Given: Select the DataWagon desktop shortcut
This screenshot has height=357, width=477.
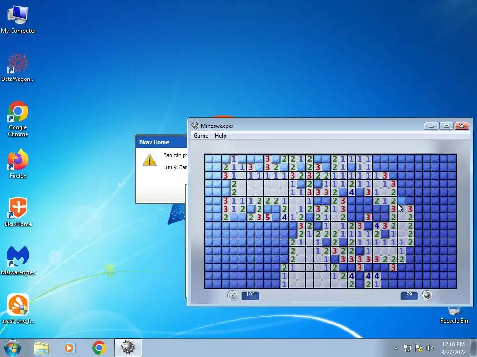Looking at the screenshot, I should coord(18,67).
